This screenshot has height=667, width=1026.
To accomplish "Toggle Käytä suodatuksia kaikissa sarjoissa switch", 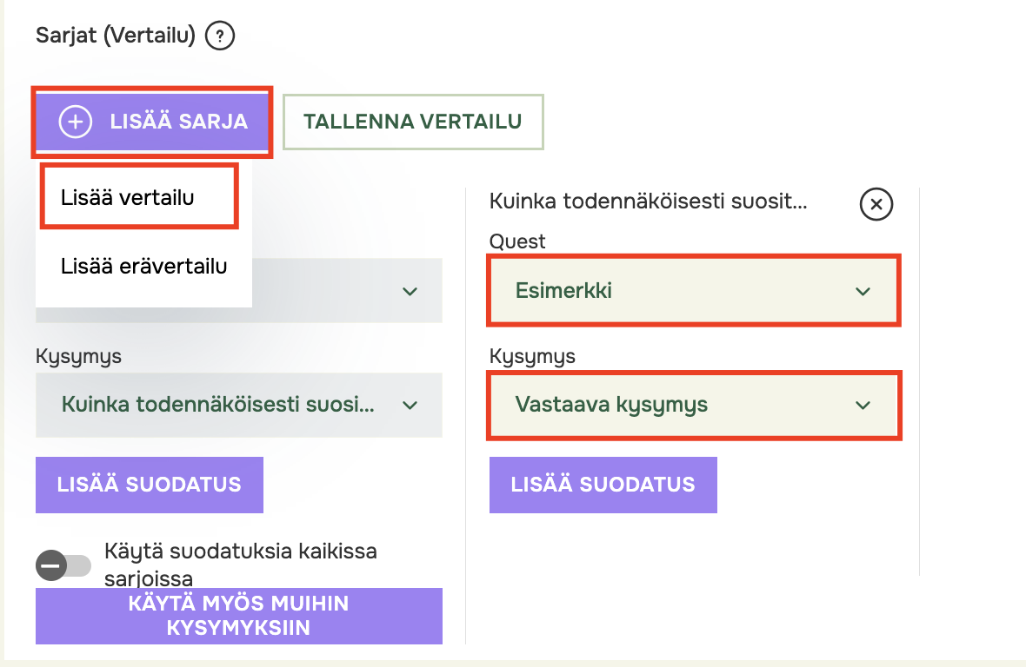I will click(x=63, y=565).
